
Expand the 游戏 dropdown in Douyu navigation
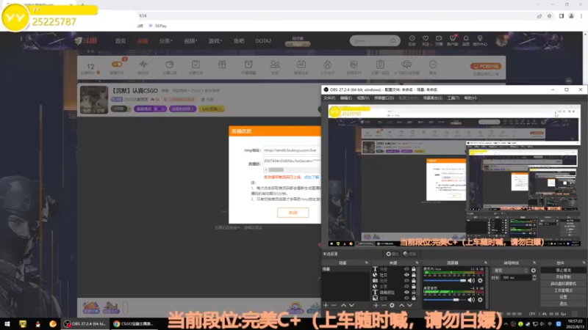(215, 41)
